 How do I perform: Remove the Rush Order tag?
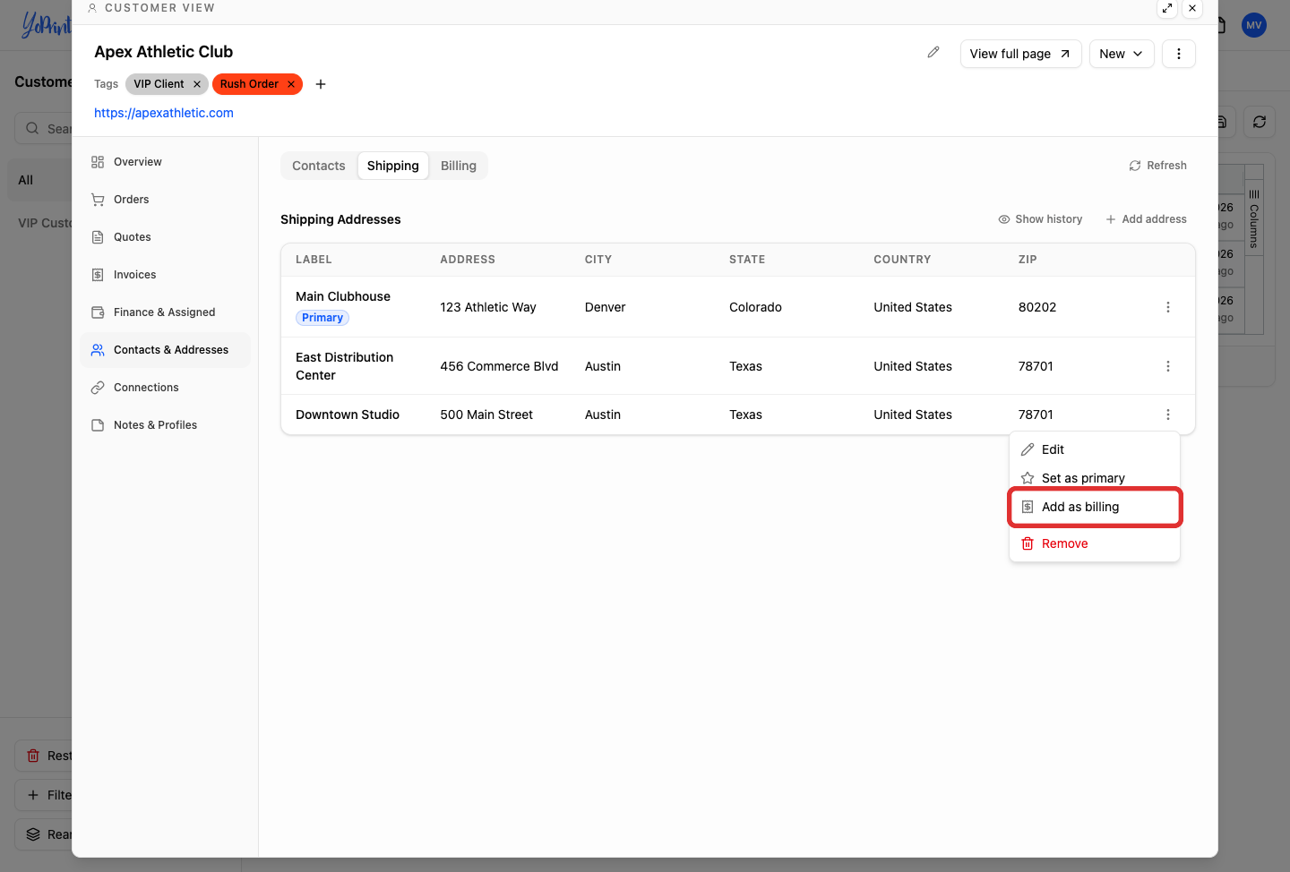[291, 84]
